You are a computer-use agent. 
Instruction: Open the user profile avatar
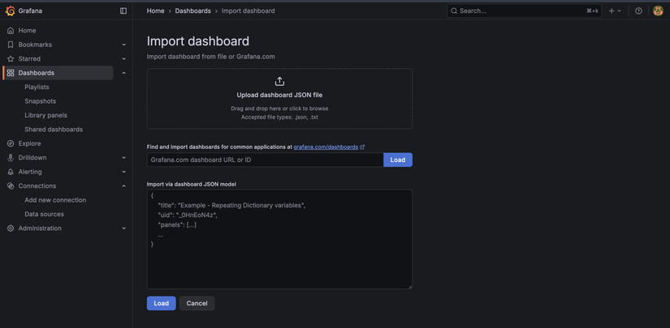(x=658, y=11)
